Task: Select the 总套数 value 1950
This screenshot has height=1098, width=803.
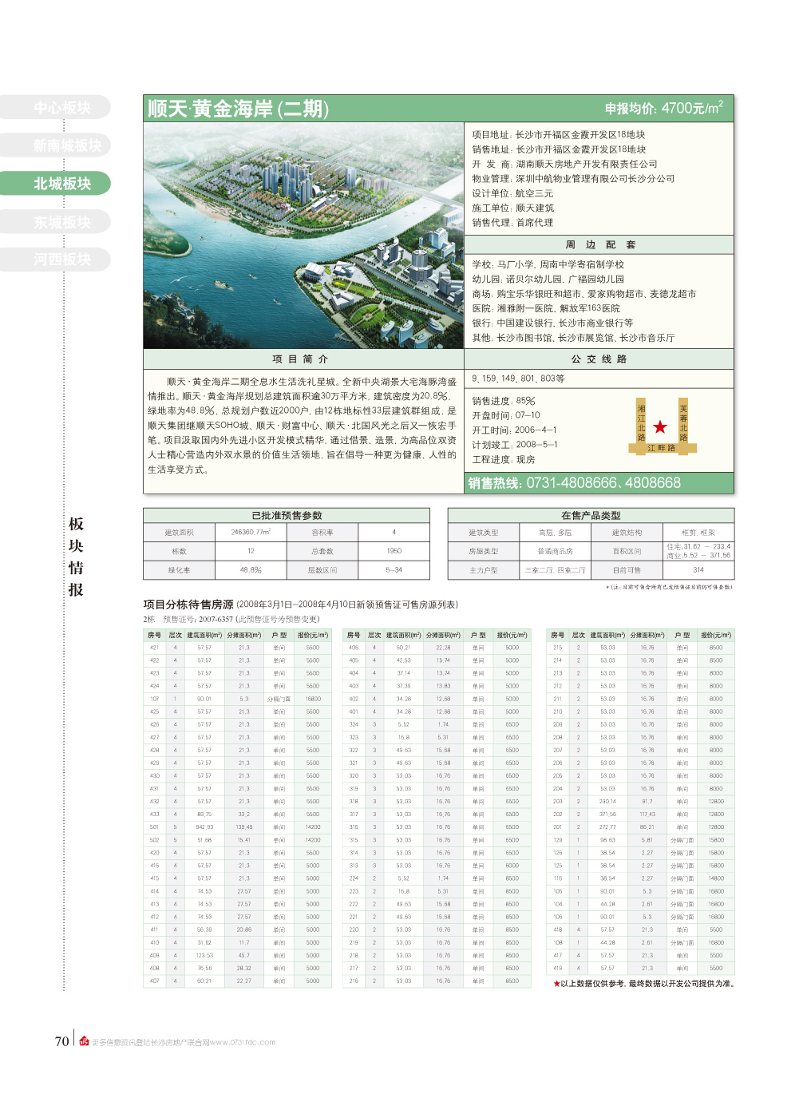Action: 394,551
